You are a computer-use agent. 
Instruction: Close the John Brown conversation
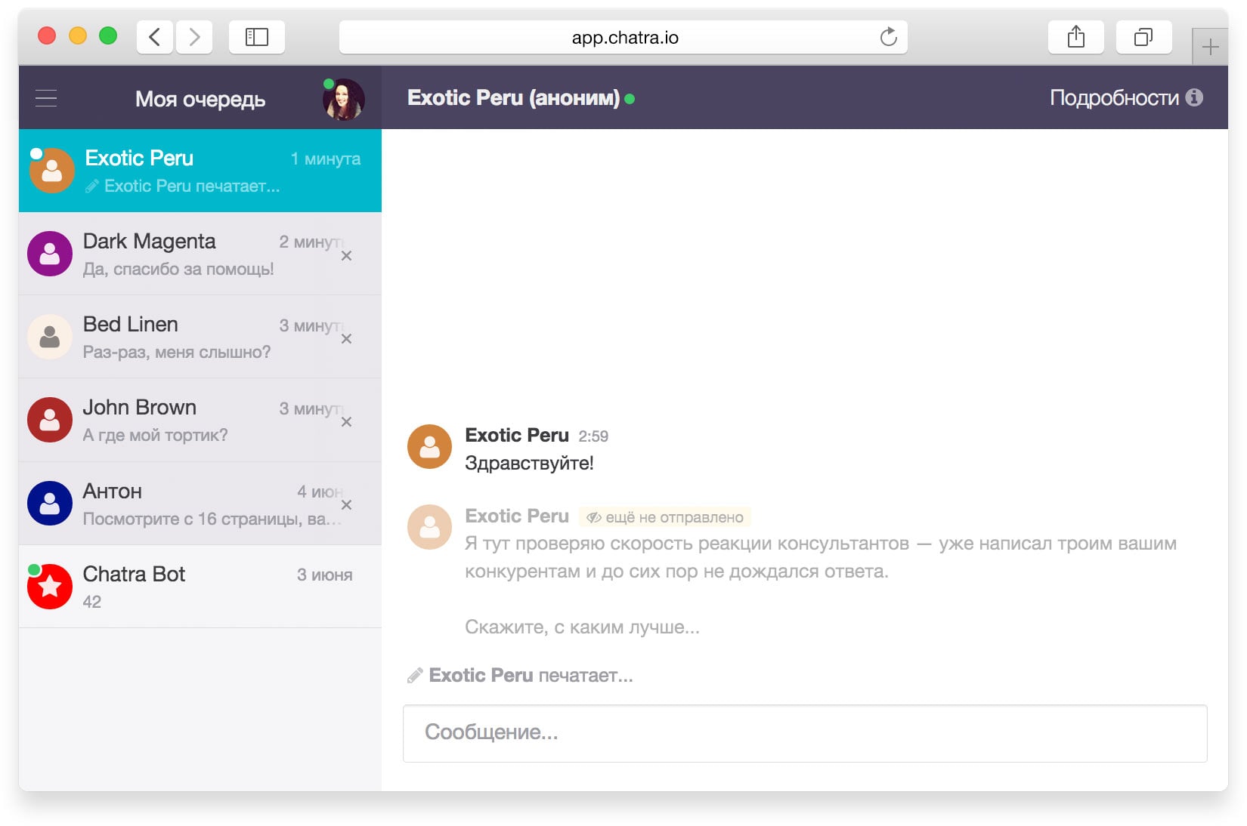coord(346,422)
